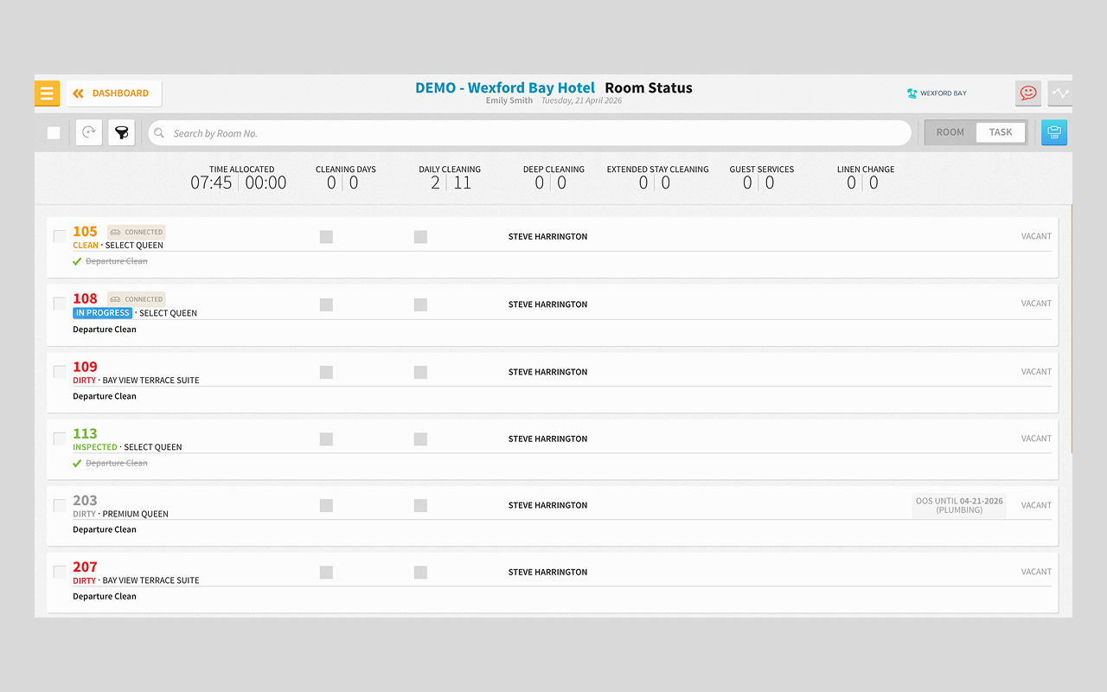Click GUEST SERVICES count summary
The width and height of the screenshot is (1107, 692).
[x=761, y=177]
